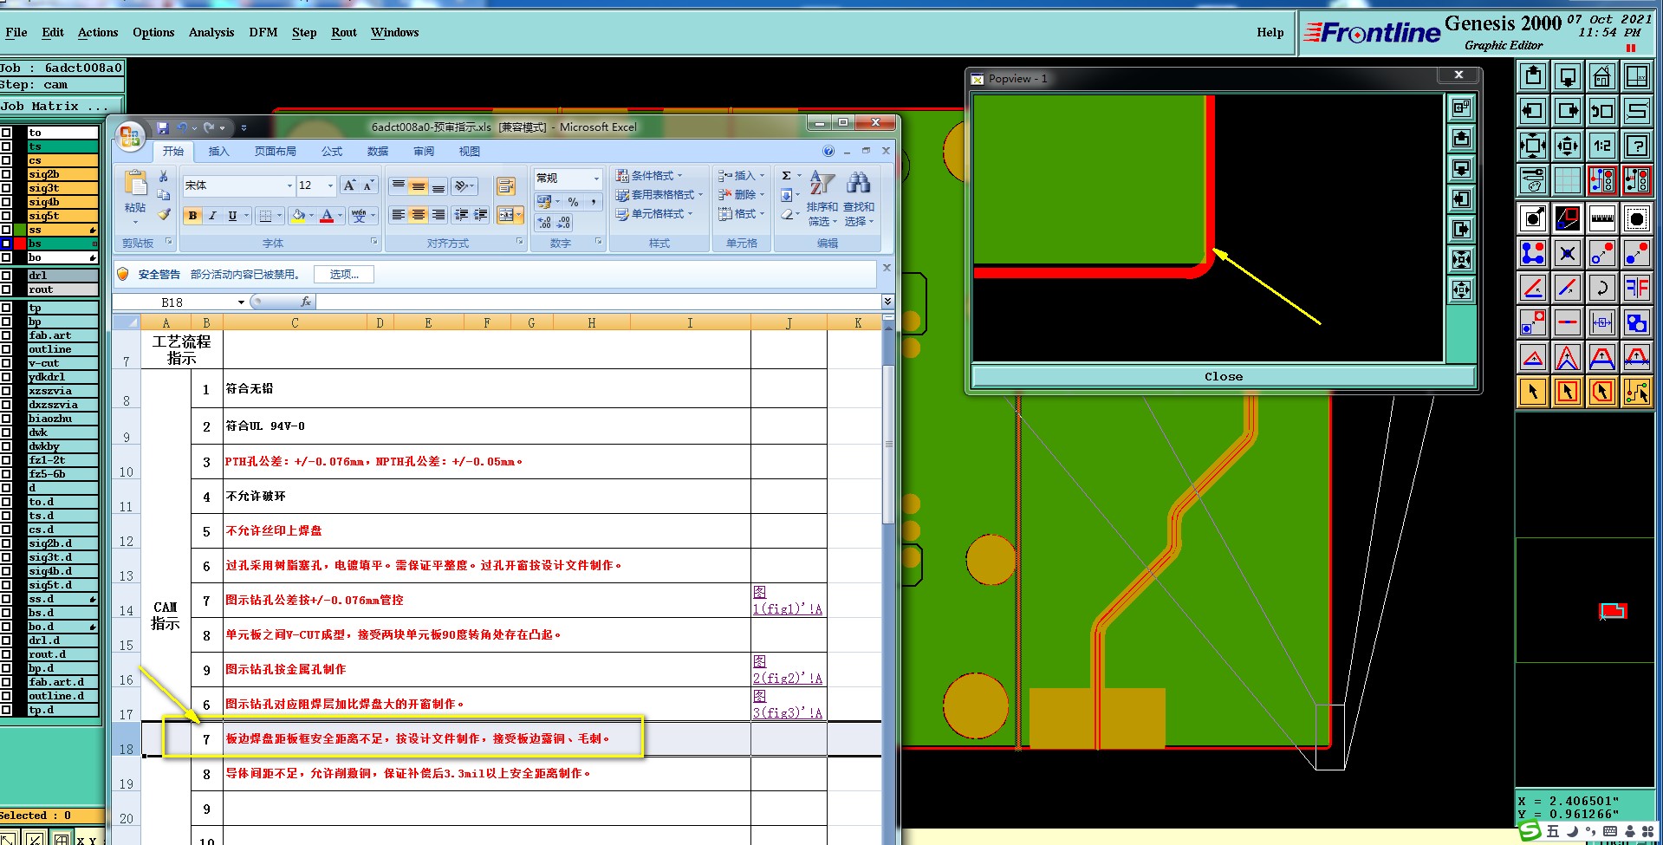
Task: Toggle the checkbox for layer fab.art
Action: click(x=6, y=335)
